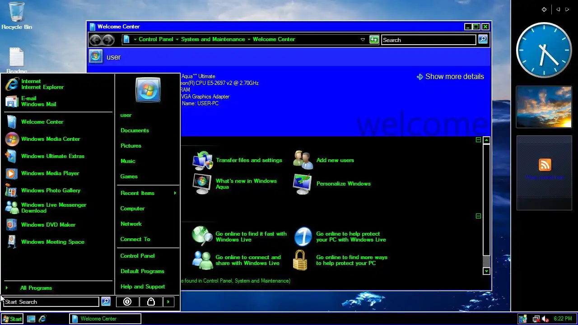
Task: Open Windows Live Messenger Download
Action: [x=57, y=208]
